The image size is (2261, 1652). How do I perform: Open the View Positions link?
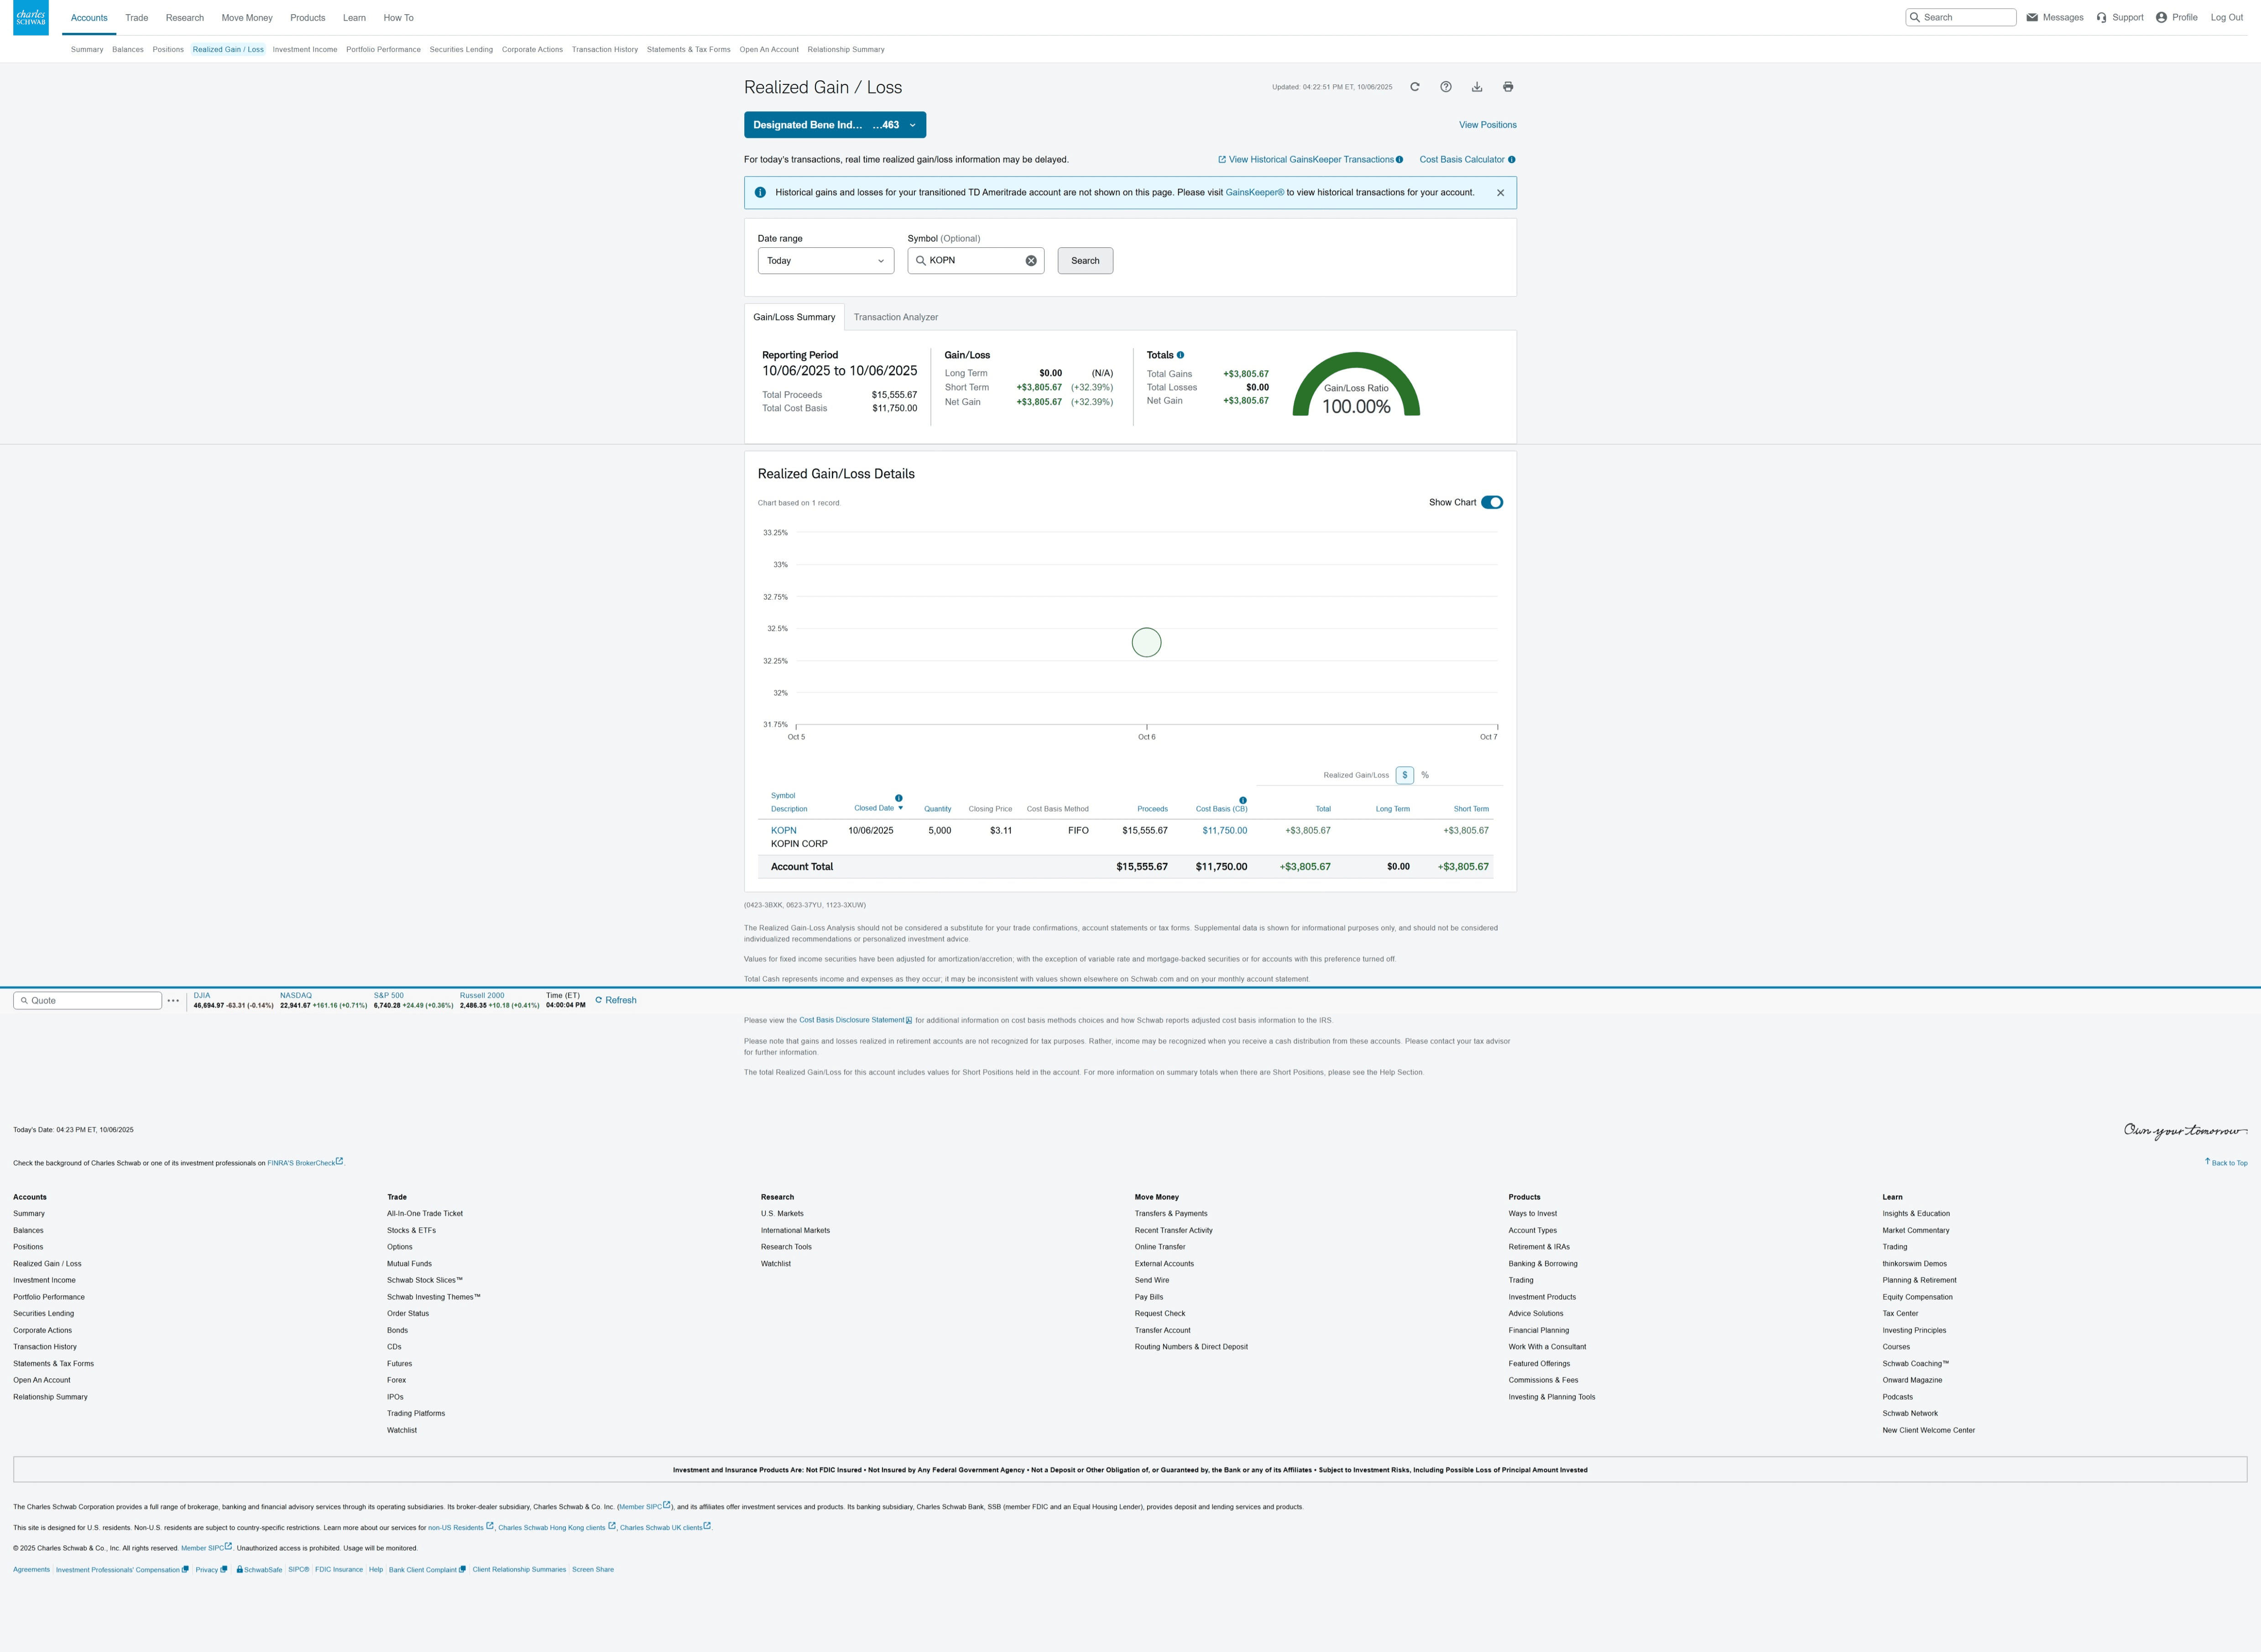coord(1487,125)
